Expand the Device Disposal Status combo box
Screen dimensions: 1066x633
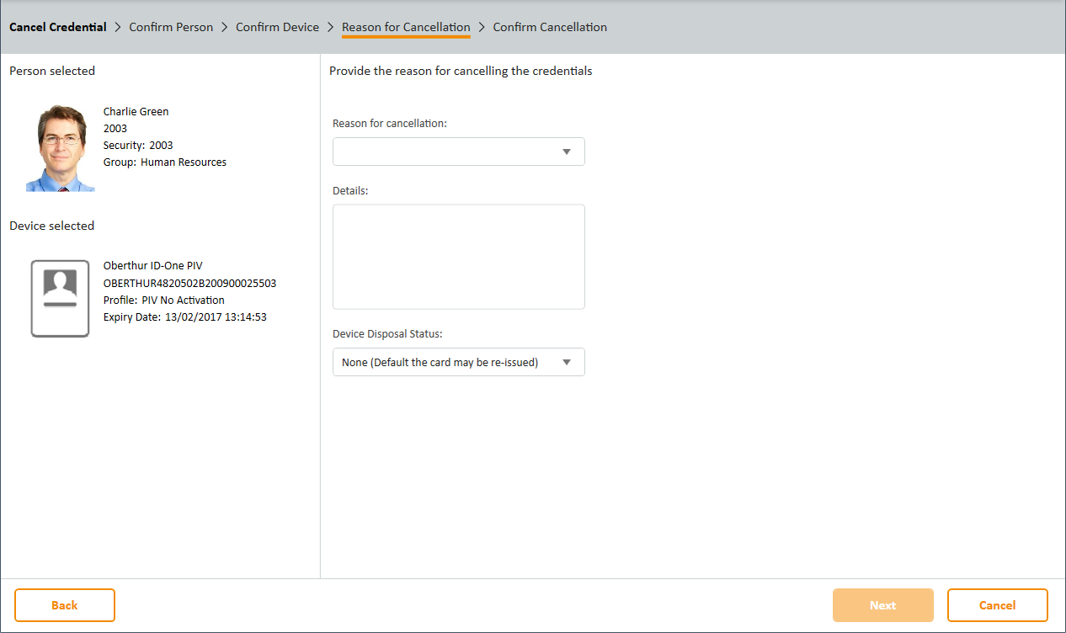pos(458,363)
